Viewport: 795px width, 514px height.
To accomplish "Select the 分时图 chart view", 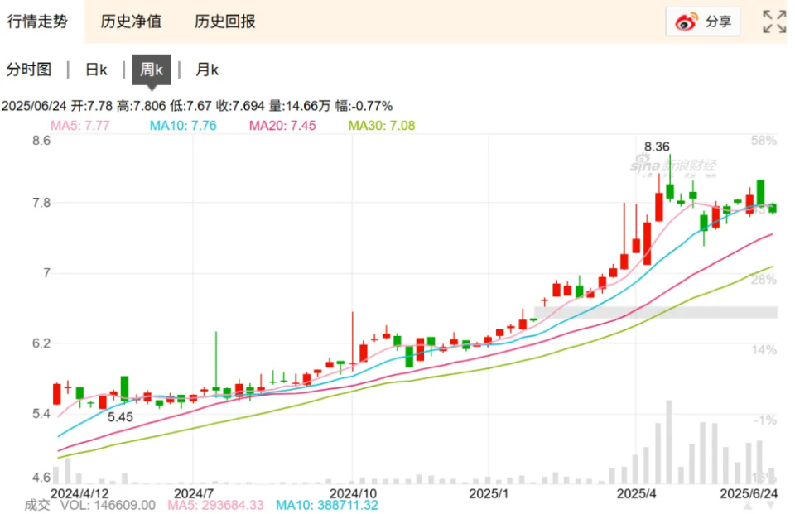I will click(29, 70).
